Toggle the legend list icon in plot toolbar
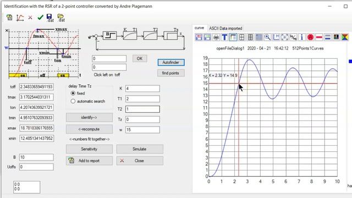This screenshot has height=198, width=352. (x=233, y=37)
